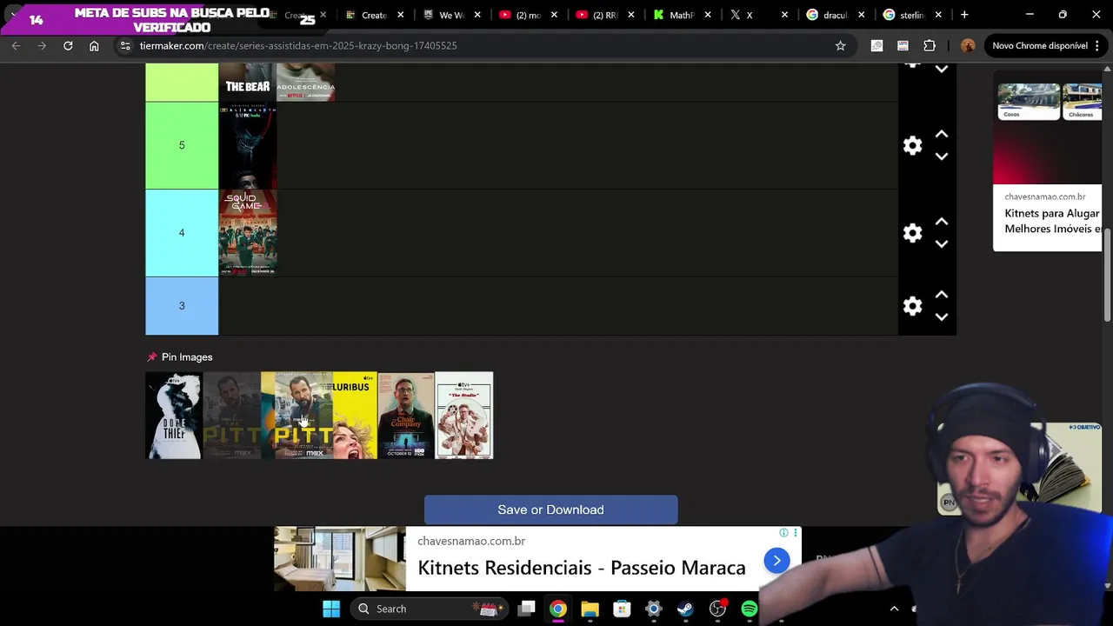Click the Pin Images pushpin icon
Image resolution: width=1113 pixels, height=626 pixels.
[152, 357]
